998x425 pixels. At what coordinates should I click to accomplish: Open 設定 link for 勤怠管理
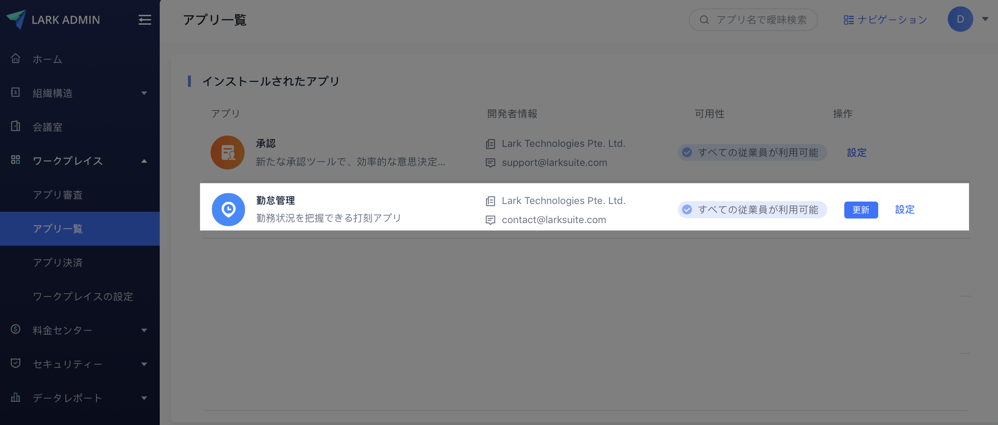[x=904, y=209]
